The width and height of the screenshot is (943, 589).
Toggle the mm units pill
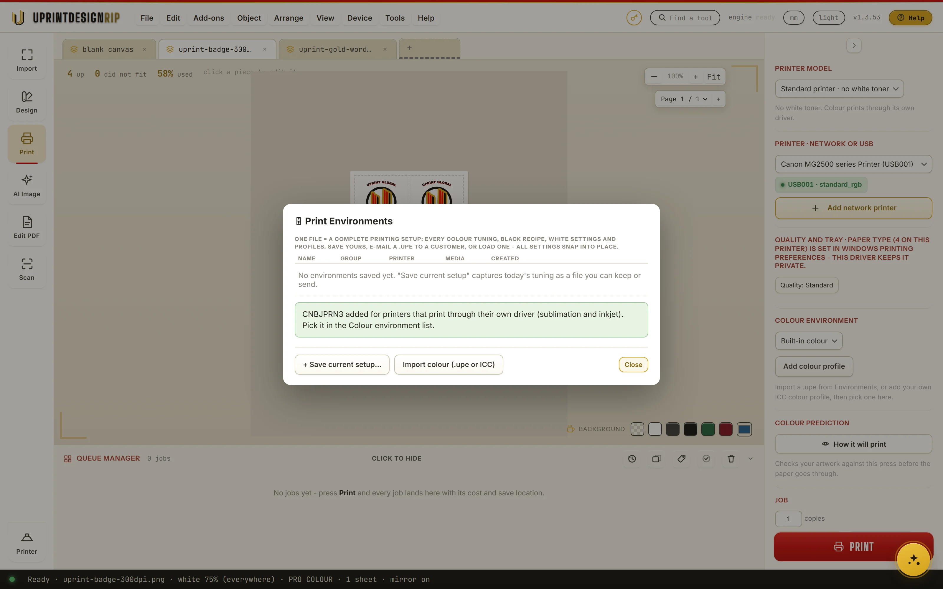pos(794,18)
